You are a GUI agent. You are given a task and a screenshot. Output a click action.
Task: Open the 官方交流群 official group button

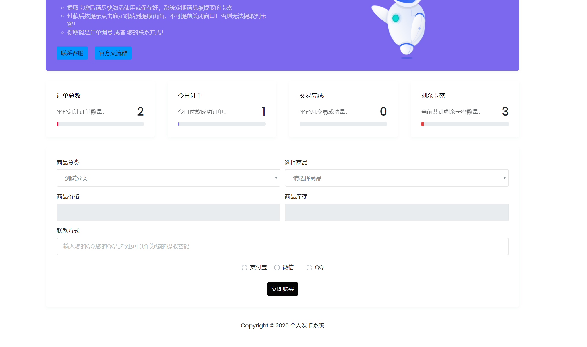[x=113, y=53]
